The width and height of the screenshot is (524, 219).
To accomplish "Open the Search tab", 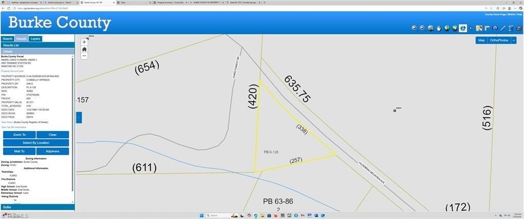I will (x=7, y=39).
